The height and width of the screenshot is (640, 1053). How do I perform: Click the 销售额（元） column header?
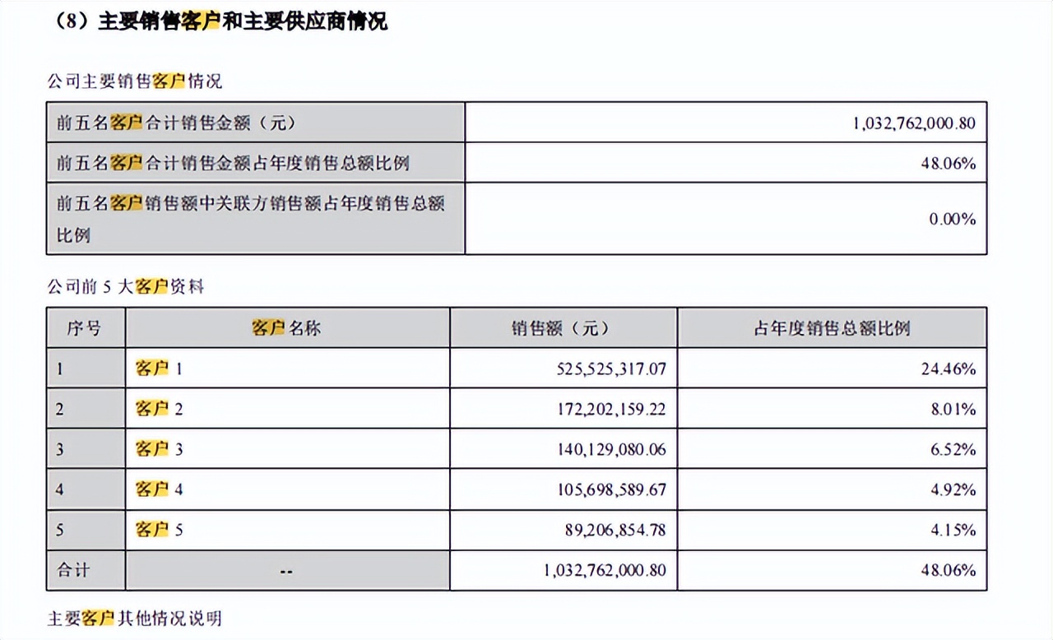[562, 328]
